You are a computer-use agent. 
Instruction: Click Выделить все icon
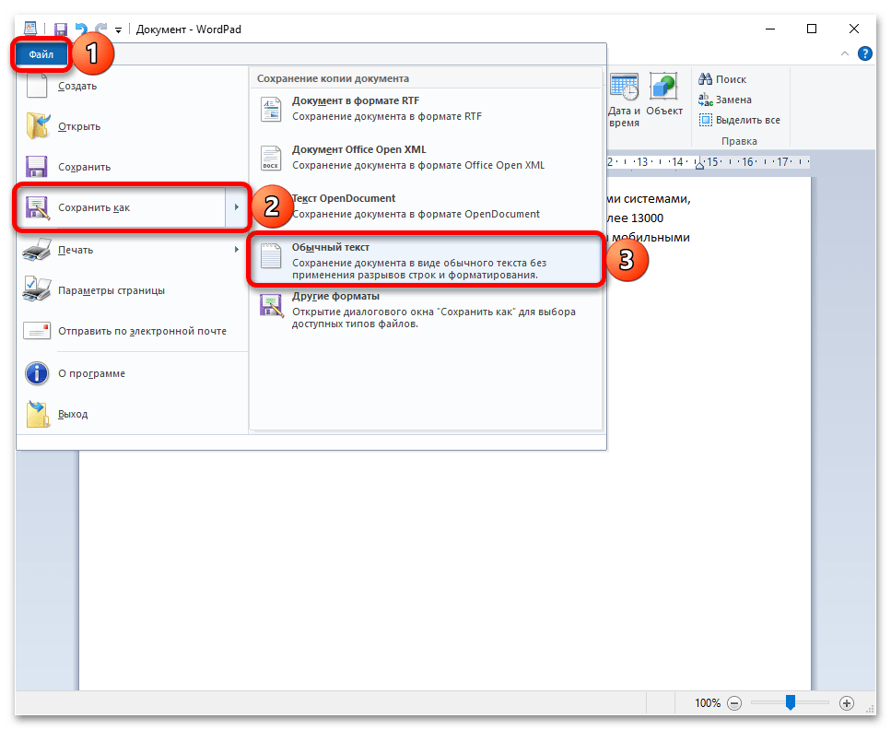coord(705,120)
